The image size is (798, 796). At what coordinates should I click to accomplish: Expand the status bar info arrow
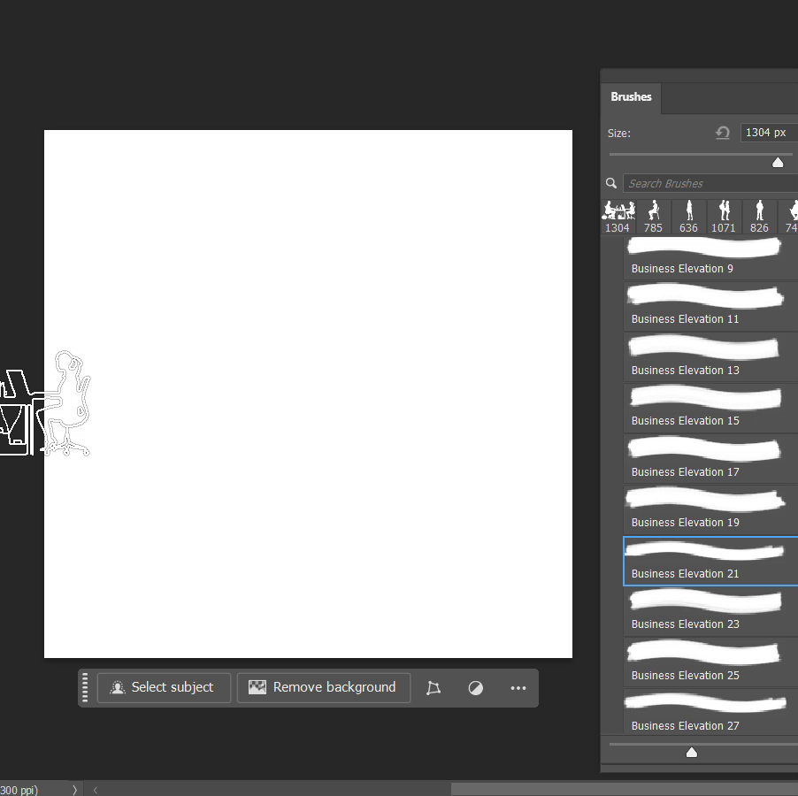coord(74,789)
